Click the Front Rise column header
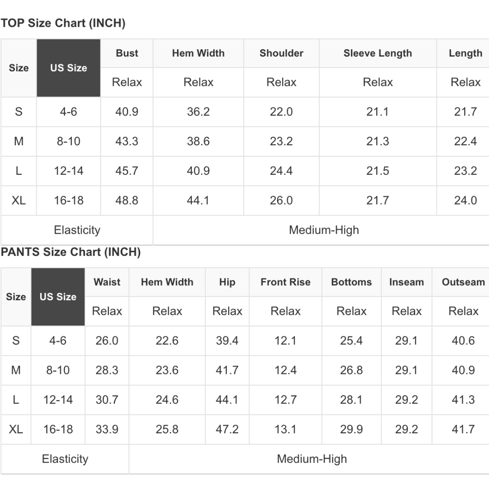The image size is (489, 489). [x=285, y=282]
